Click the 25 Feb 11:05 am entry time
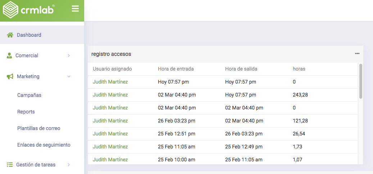373x174 pixels. (177, 147)
